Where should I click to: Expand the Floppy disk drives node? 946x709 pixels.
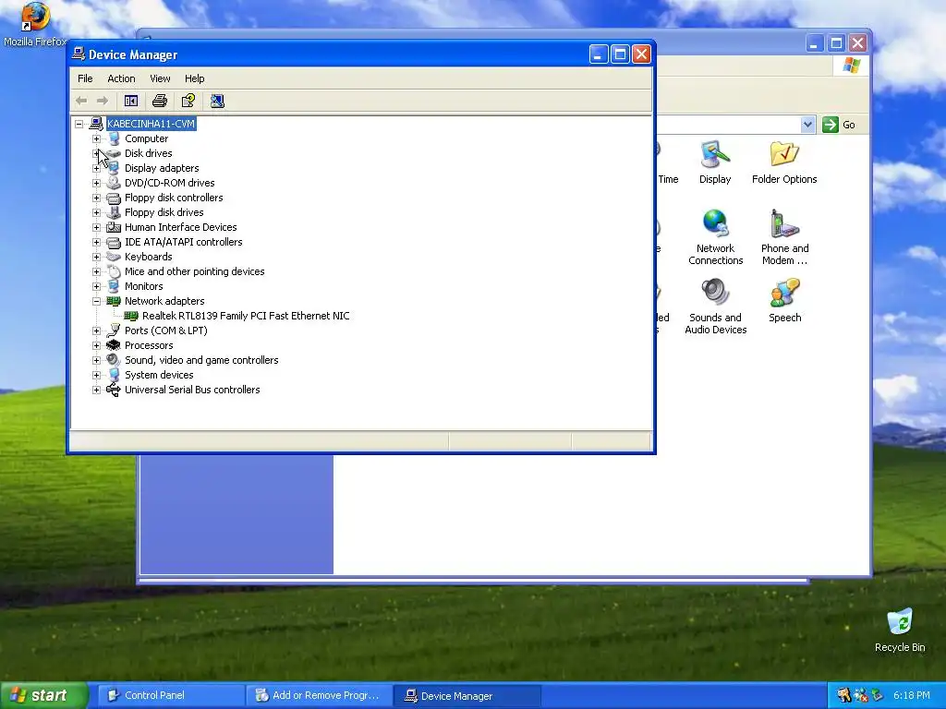pyautogui.click(x=96, y=213)
